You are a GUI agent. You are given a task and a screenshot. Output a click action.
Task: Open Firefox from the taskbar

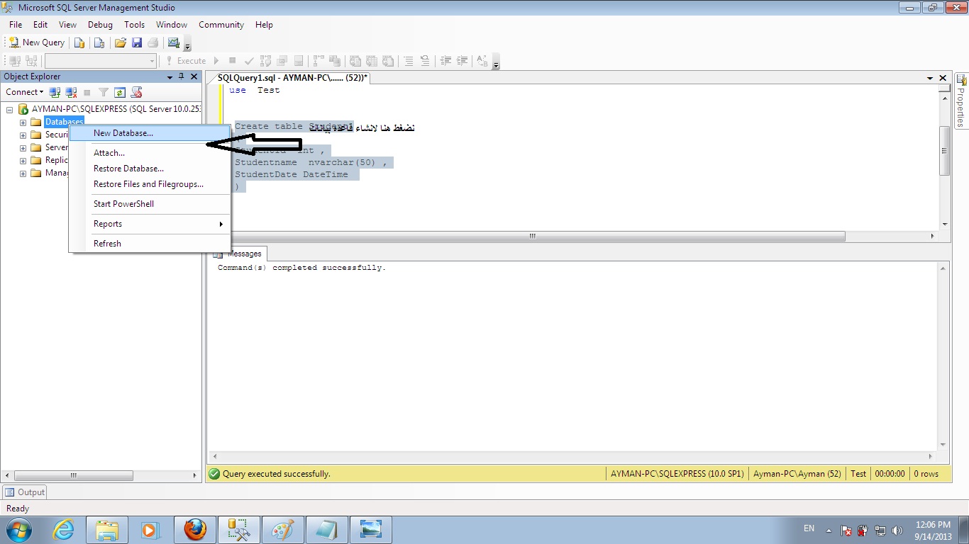[x=195, y=530]
